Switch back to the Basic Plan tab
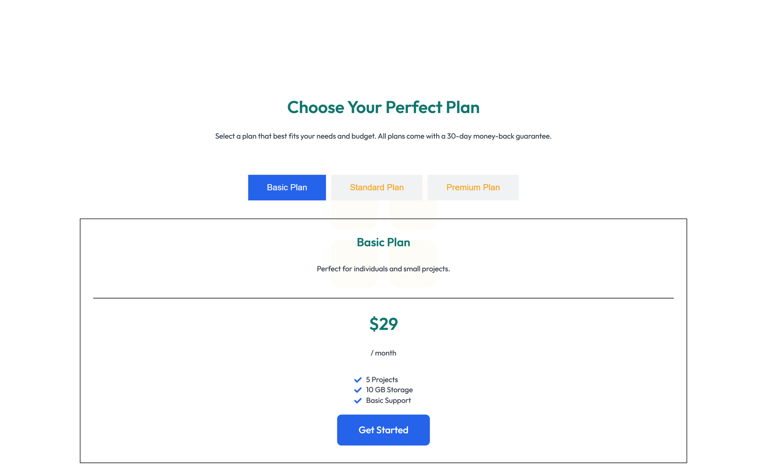The image size is (767, 469). tap(287, 188)
